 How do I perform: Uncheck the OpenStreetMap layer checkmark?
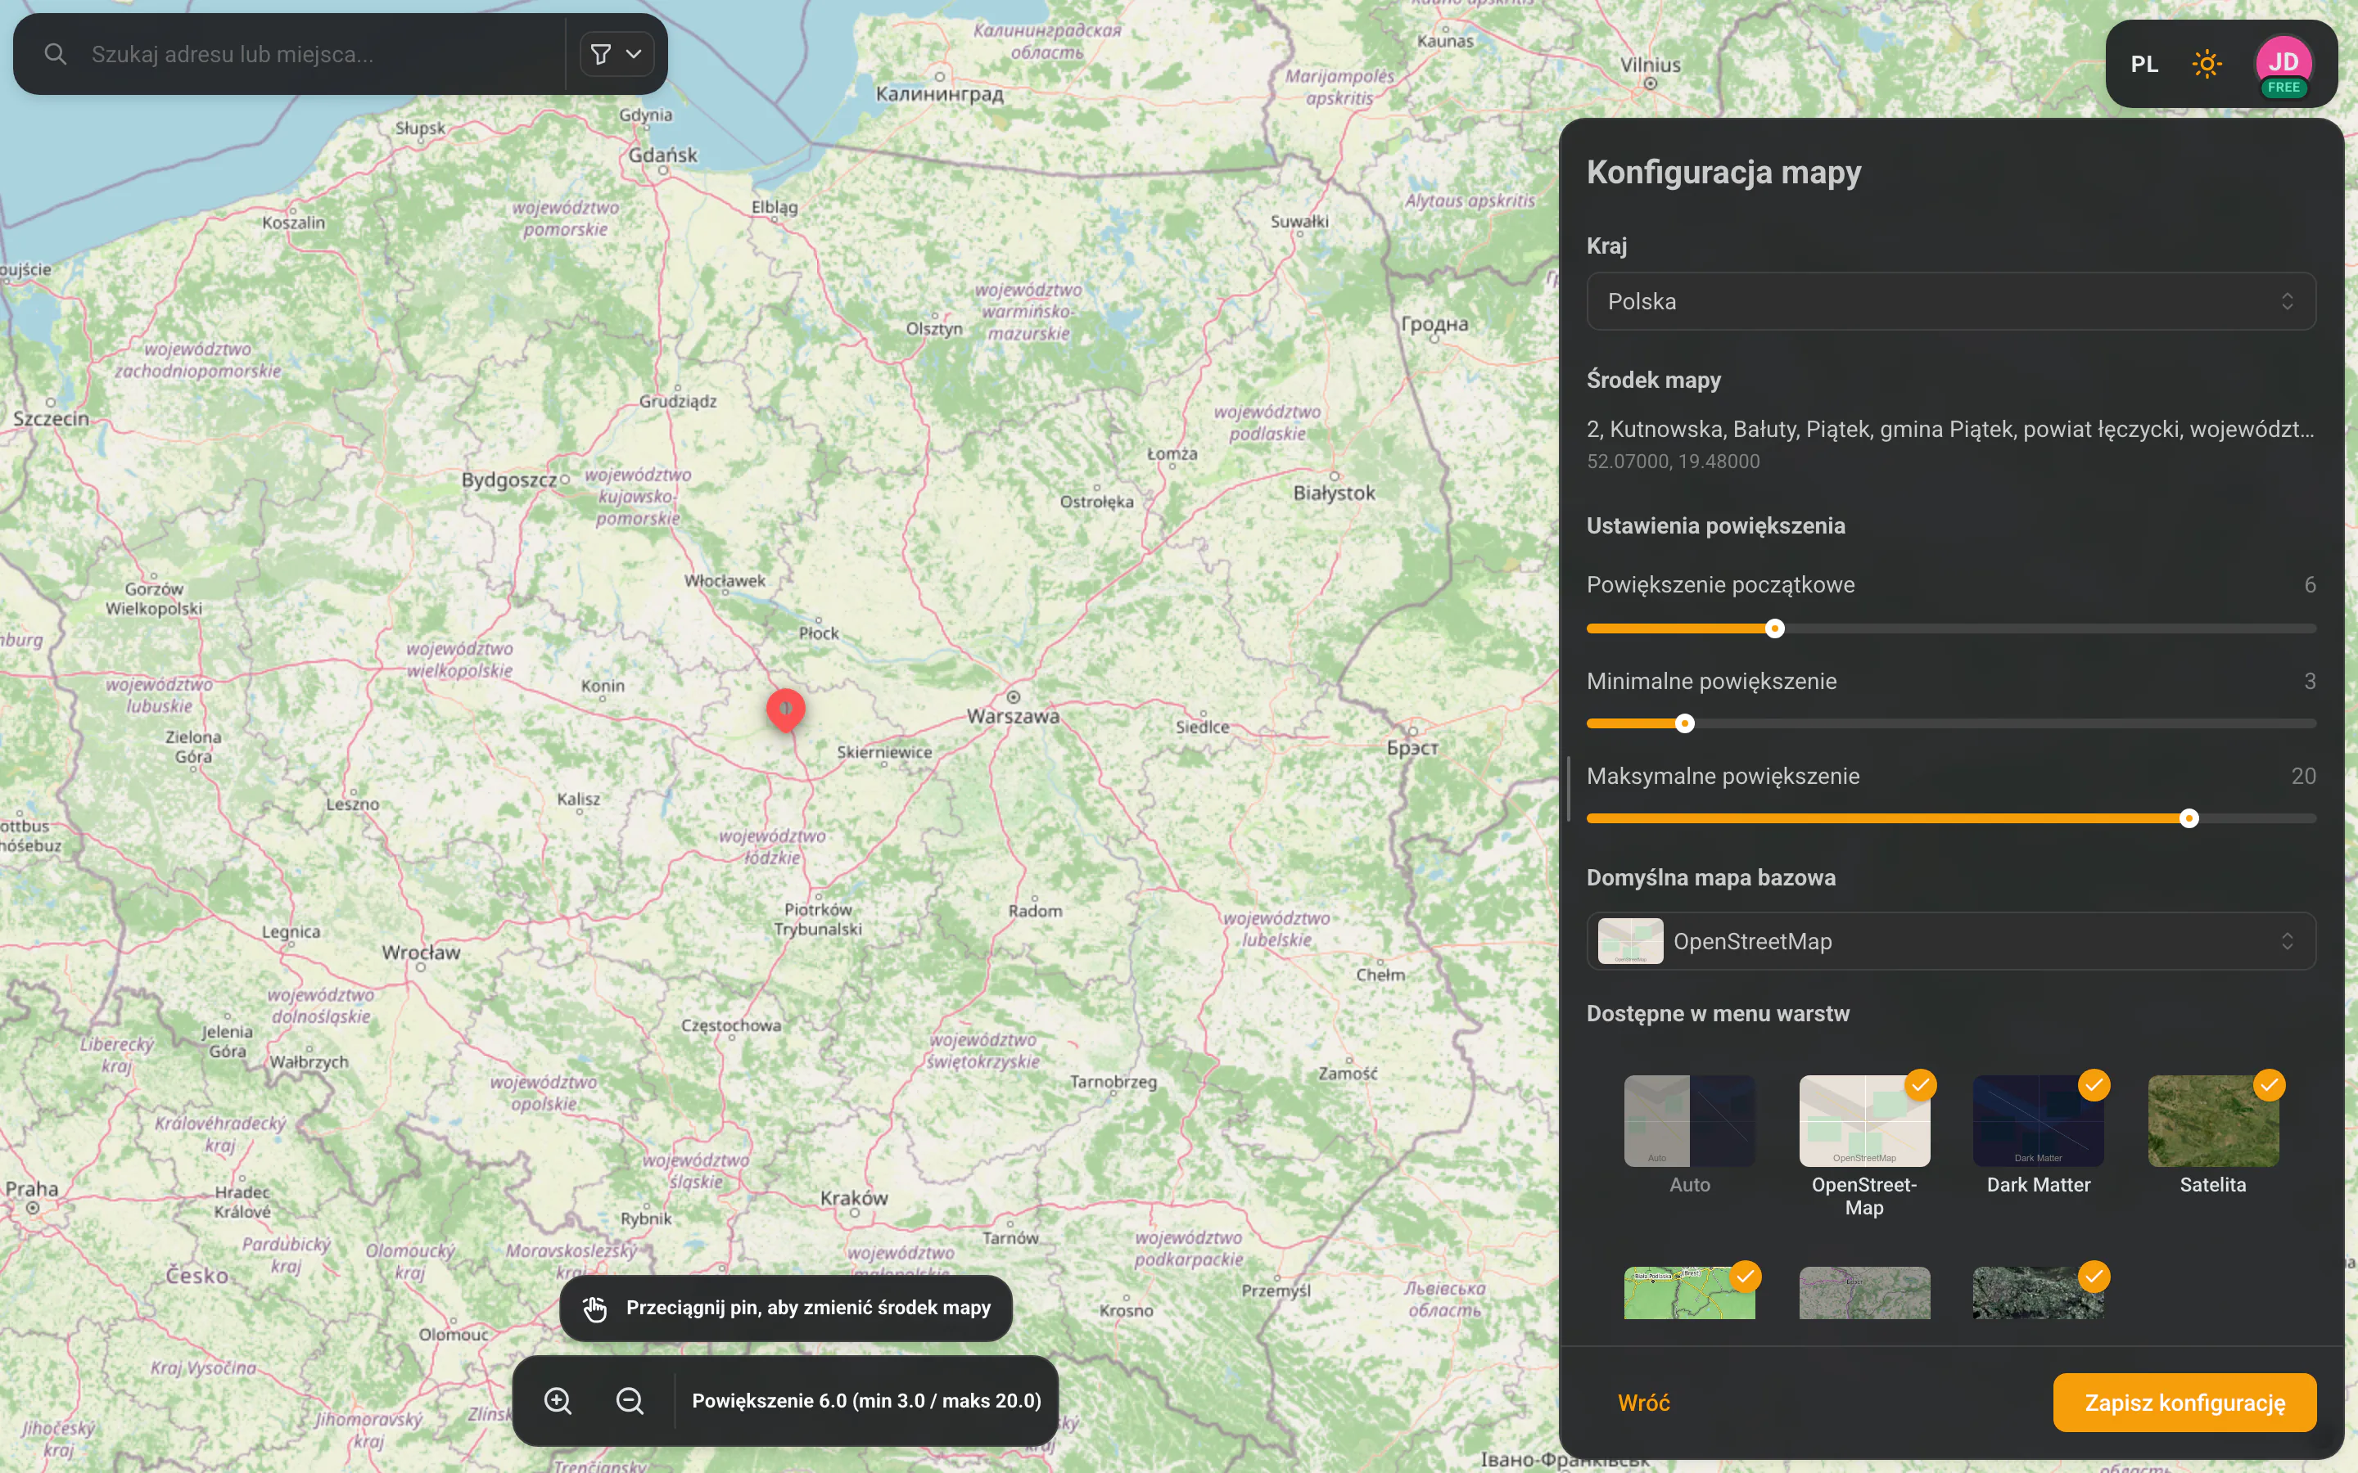[1921, 1085]
